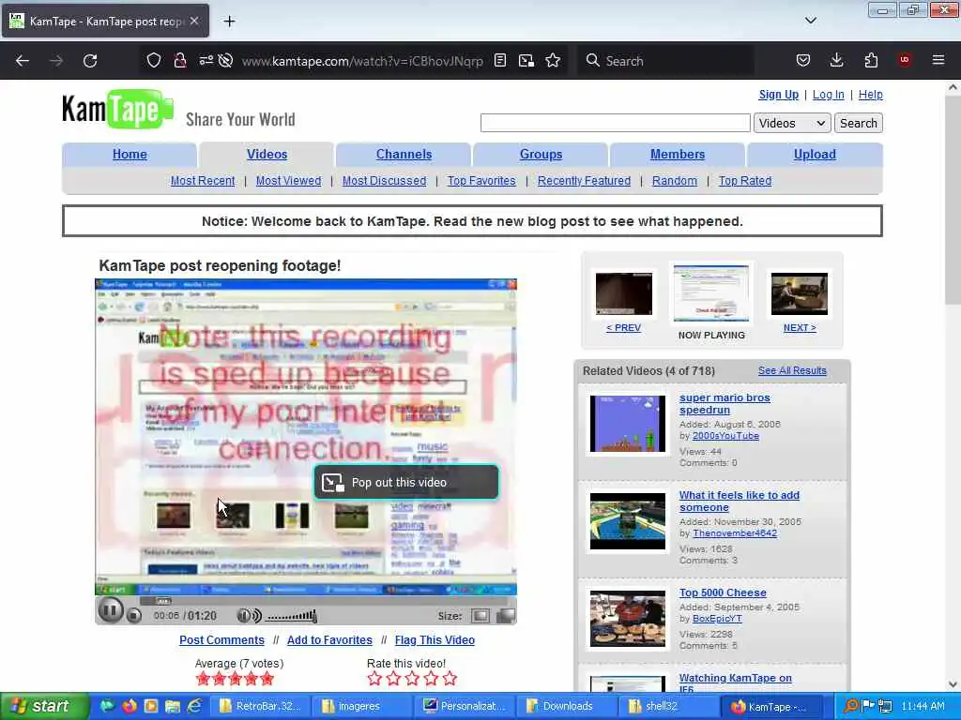Image resolution: width=961 pixels, height=720 pixels.
Task: Switch to fullscreen size video icon
Action: [x=506, y=616]
